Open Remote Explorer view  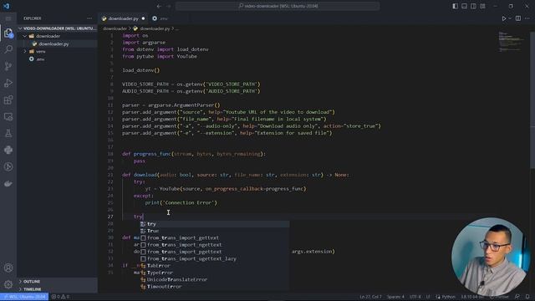point(8,116)
